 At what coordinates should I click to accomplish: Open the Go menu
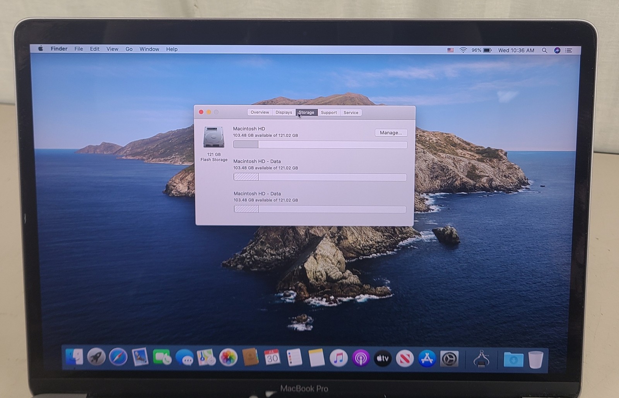(129, 49)
